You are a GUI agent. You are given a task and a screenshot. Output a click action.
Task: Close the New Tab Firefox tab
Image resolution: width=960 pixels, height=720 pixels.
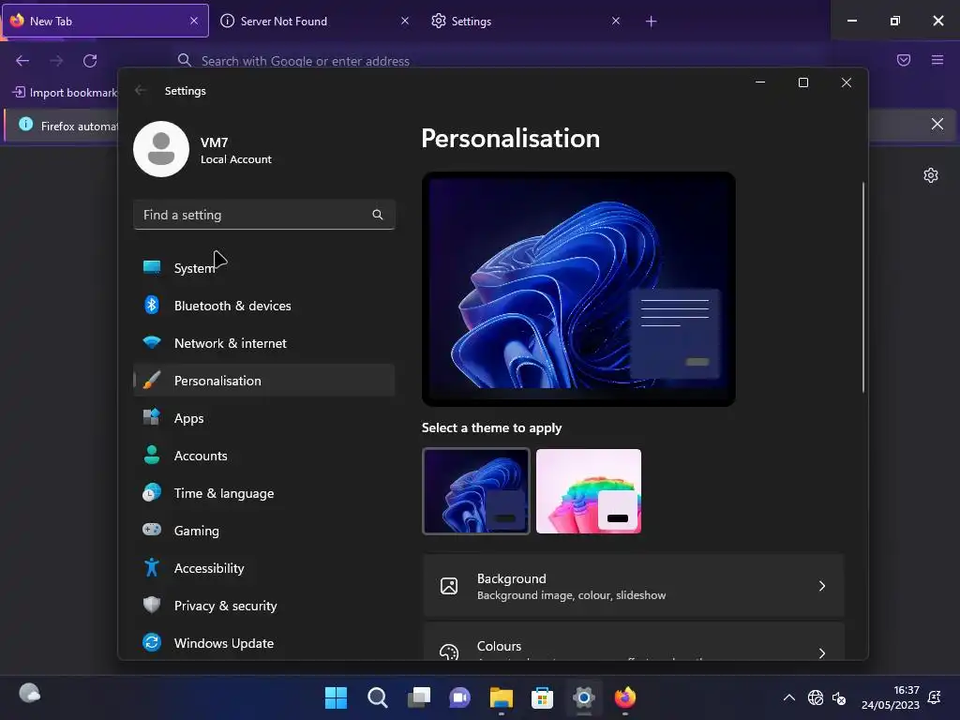click(194, 21)
